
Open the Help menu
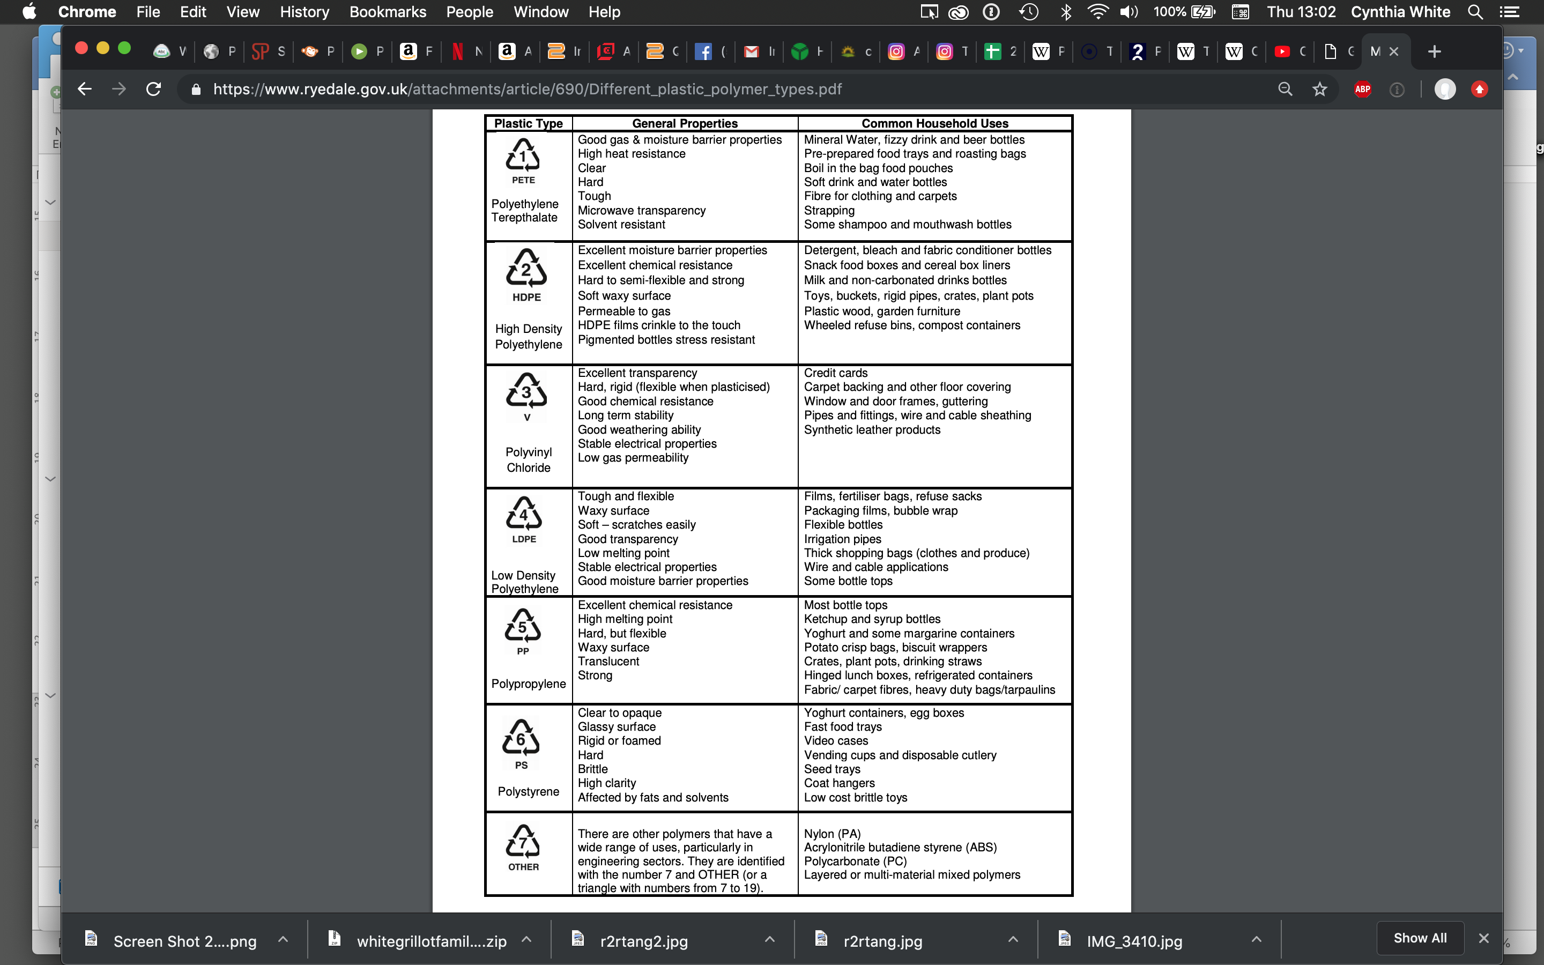pyautogui.click(x=604, y=11)
